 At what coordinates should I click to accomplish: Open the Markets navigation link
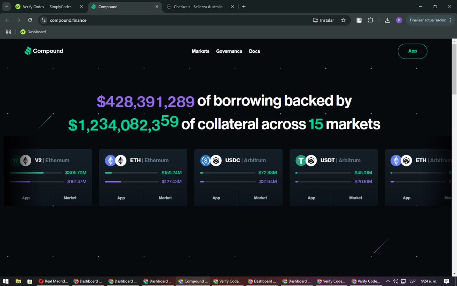(x=200, y=51)
